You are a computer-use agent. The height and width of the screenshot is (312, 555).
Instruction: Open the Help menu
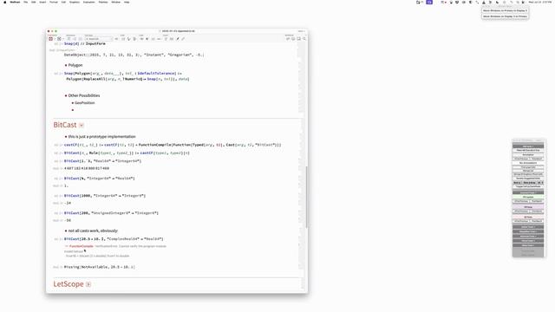[127, 2]
